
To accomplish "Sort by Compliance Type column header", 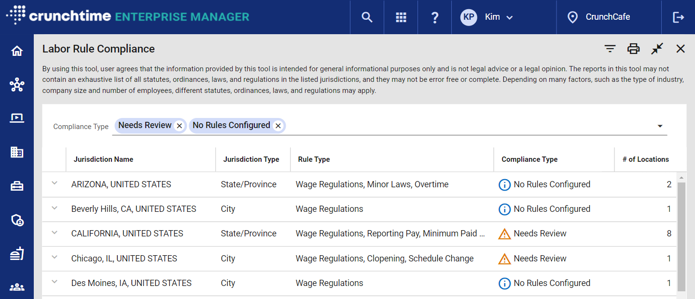I will click(x=529, y=159).
